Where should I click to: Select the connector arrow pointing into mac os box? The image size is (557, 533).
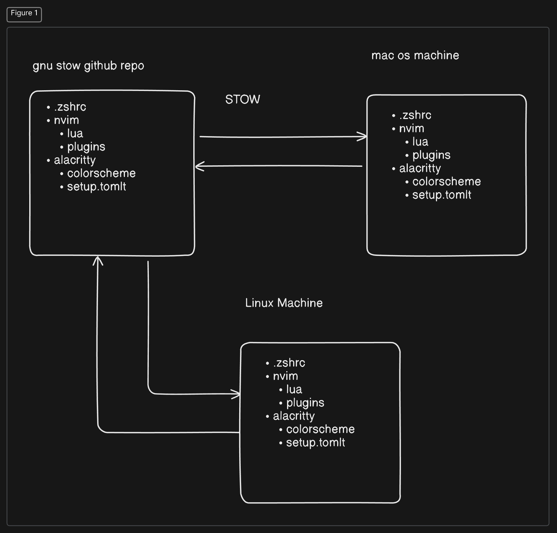point(283,137)
